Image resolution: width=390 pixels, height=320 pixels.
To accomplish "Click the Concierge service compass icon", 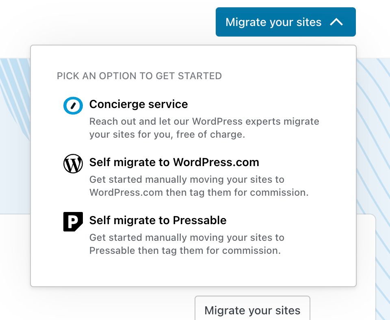I will [x=73, y=106].
